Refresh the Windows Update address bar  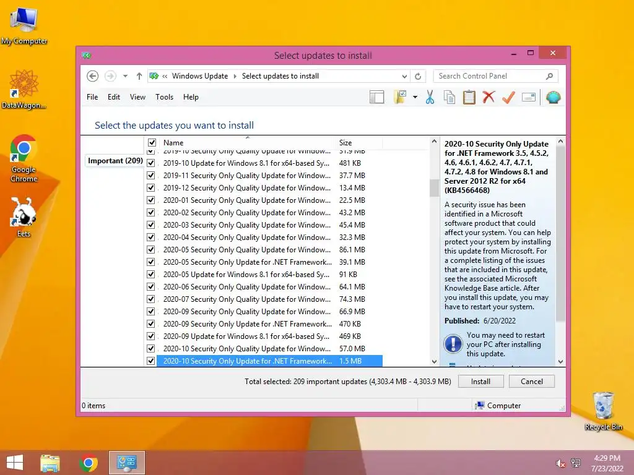pos(418,76)
